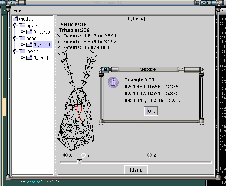Click the [u_torso] folder icon
The height and width of the screenshot is (186, 226).
click(29, 32)
